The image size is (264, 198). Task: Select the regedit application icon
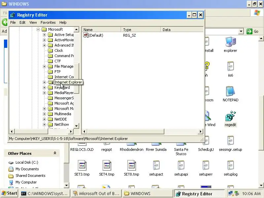coord(230,116)
